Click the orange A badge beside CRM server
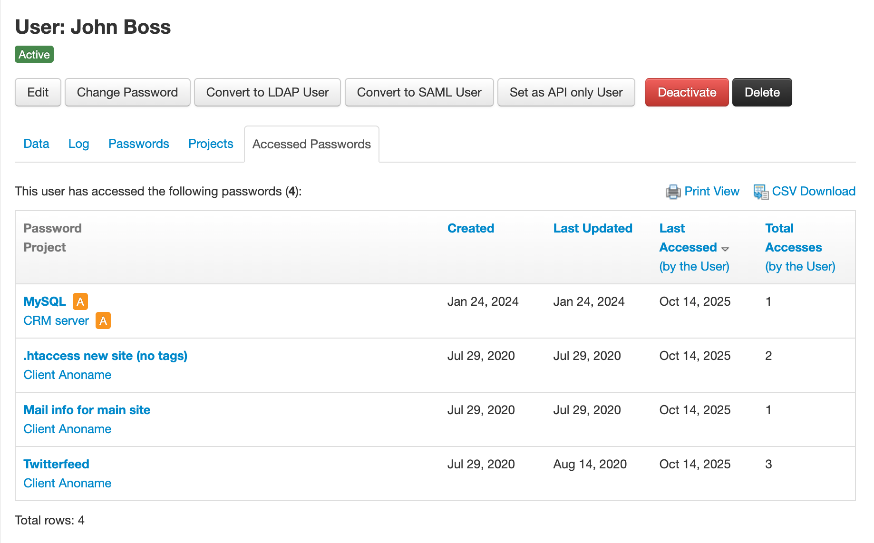This screenshot has height=543, width=874. pos(103,320)
